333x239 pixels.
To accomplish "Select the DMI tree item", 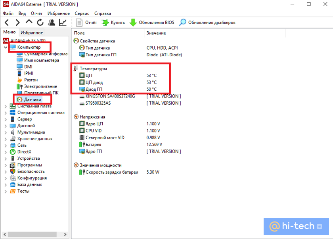I will pyautogui.click(x=28, y=67).
